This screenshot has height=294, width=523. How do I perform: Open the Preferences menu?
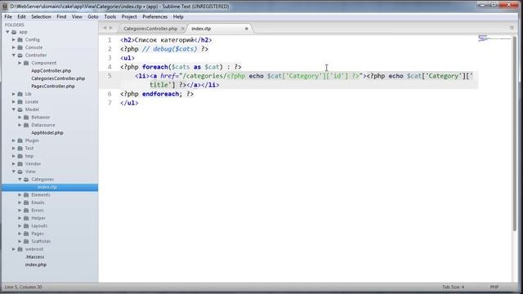pyautogui.click(x=154, y=16)
